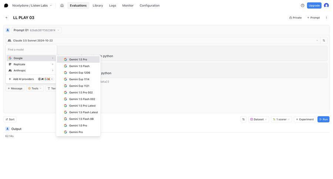
Task: Open the help question mark icon
Action: (x=302, y=6)
